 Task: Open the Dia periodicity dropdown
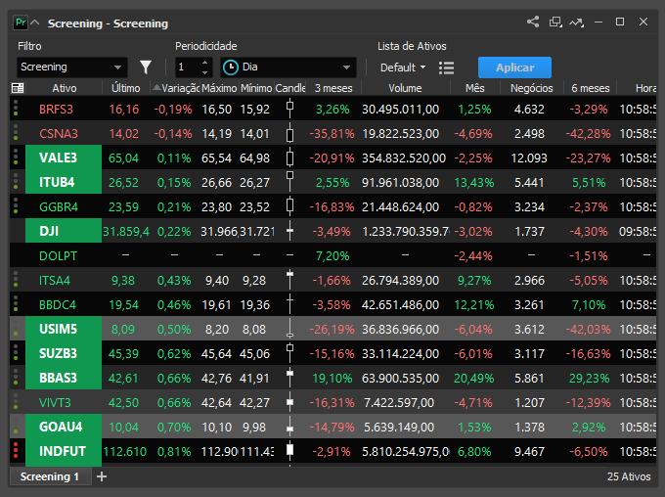point(288,68)
